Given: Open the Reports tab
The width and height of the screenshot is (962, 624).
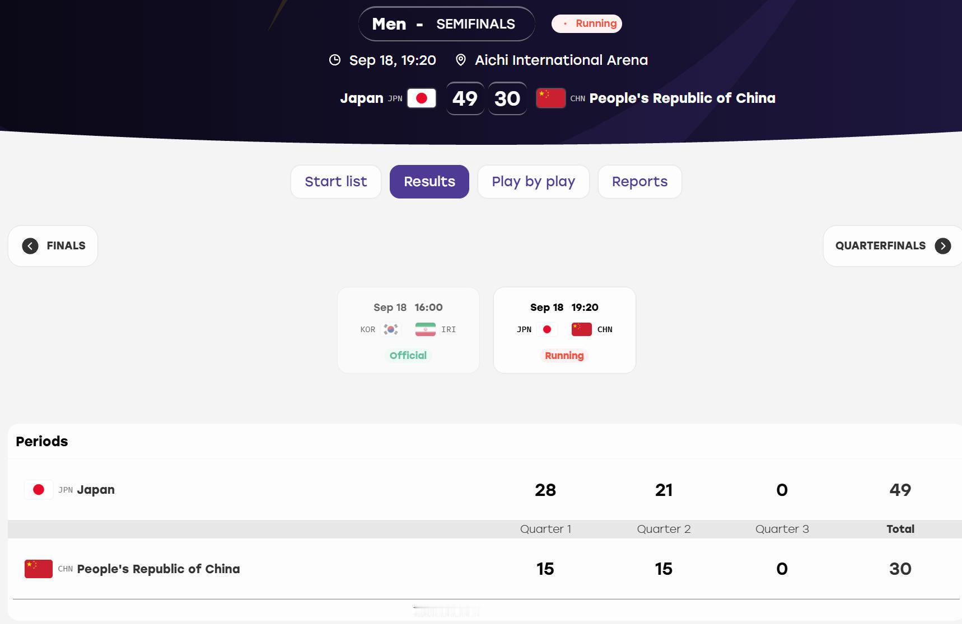Looking at the screenshot, I should click(640, 182).
